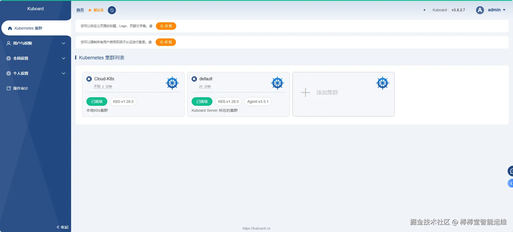Screen dimensions: 513x232
Task: Click the 已就绪 status tag on Cloud-K8s
Action: 97,102
